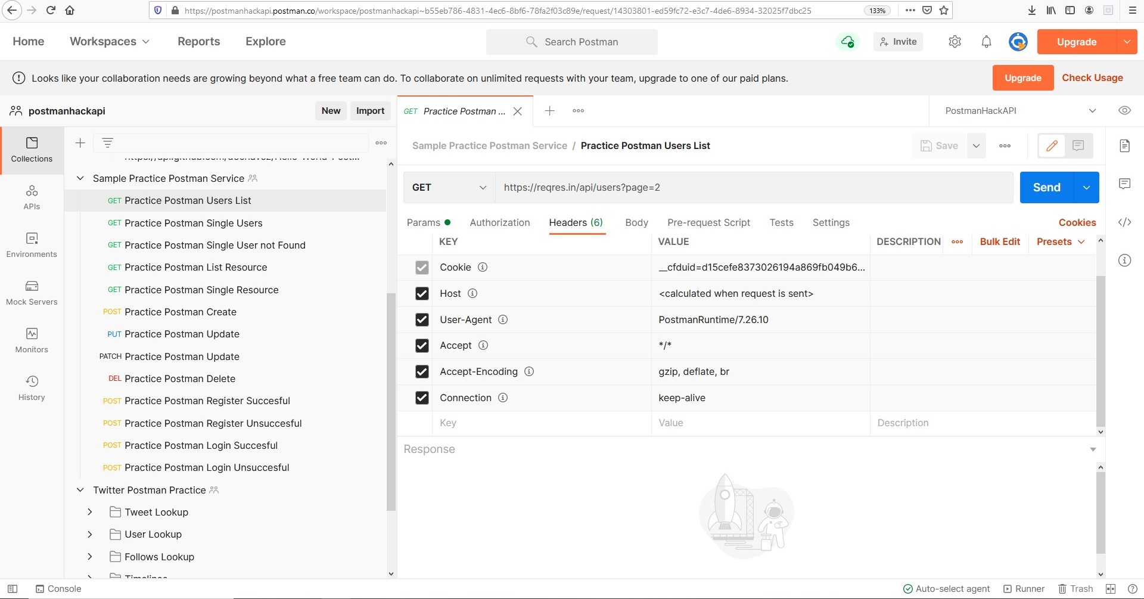Switch to the Body tab

[636, 222]
